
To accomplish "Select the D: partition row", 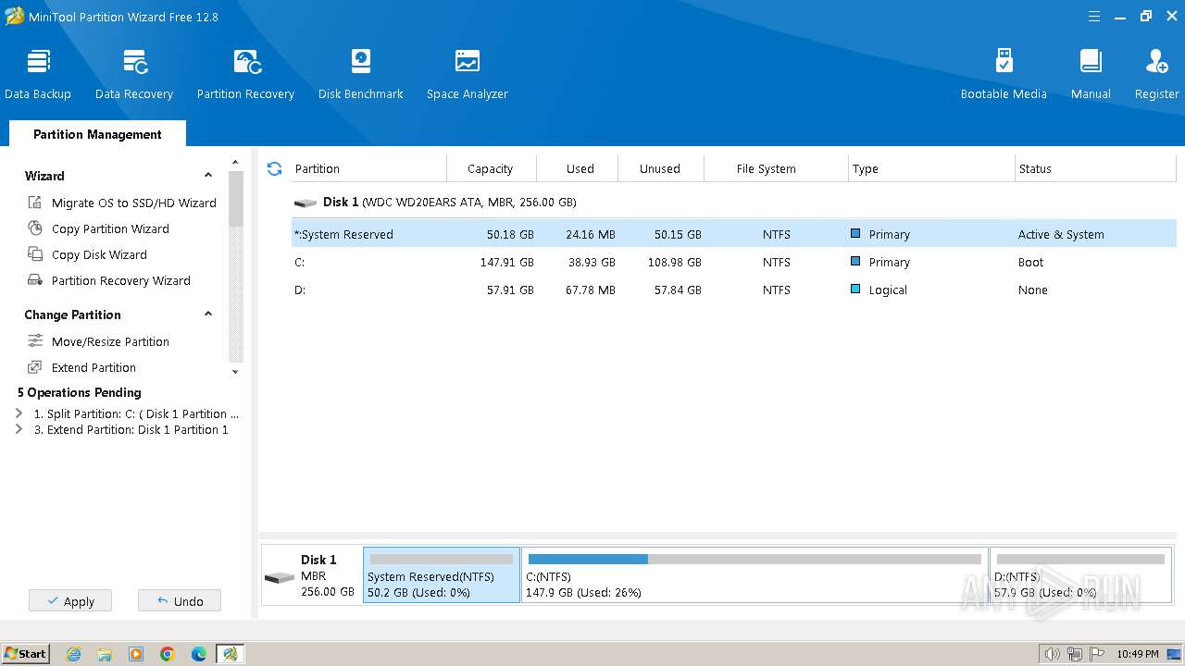I will point(733,290).
